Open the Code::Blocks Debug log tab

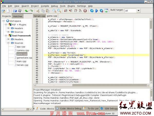[69, 109]
